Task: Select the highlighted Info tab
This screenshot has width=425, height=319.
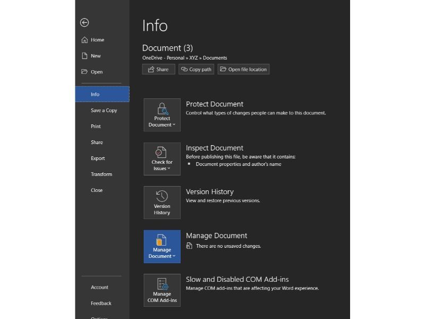Action: (102, 95)
